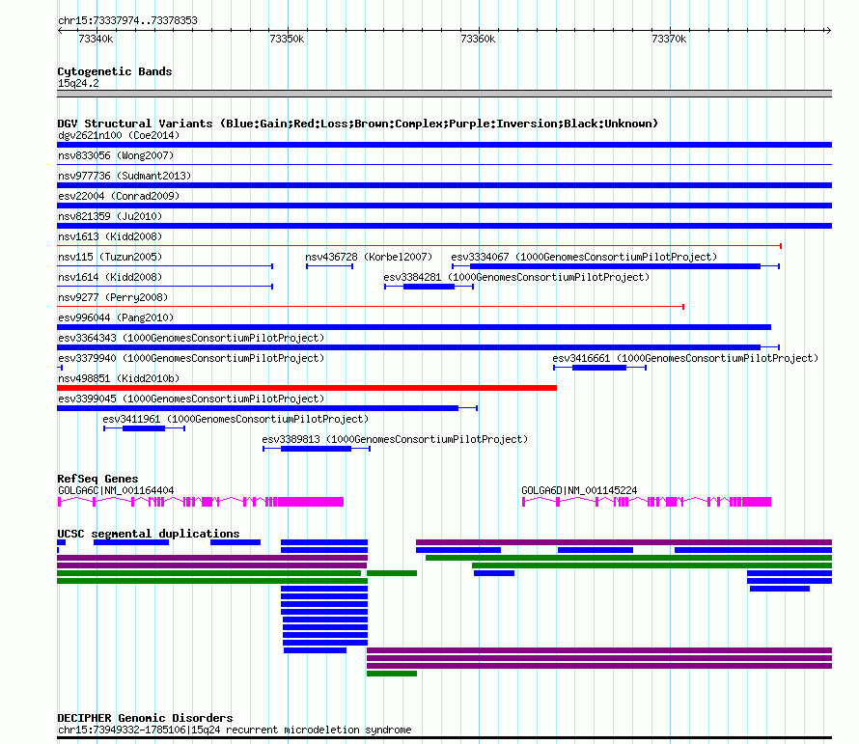Viewport: 859px width, 744px height.
Task: Click the 15q24 recurrent microdeletion syndrome entry
Action: [x=235, y=730]
